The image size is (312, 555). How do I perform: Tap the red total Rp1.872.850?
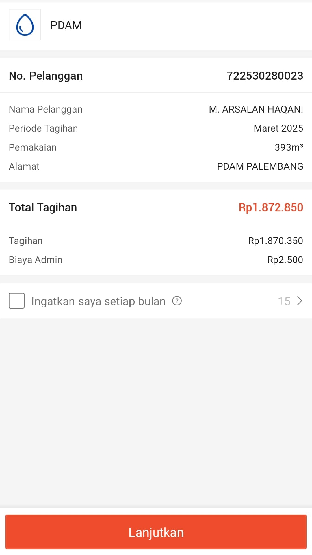click(271, 207)
